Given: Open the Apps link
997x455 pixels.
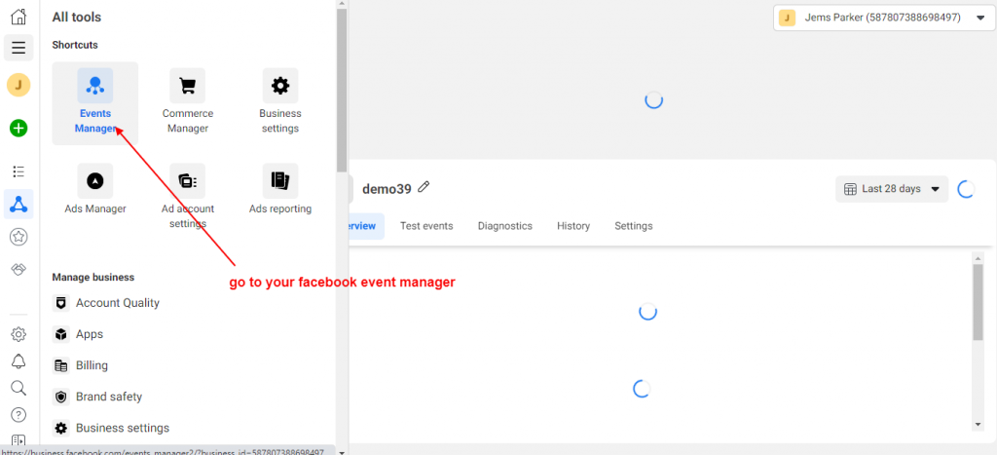Looking at the screenshot, I should click(x=89, y=334).
